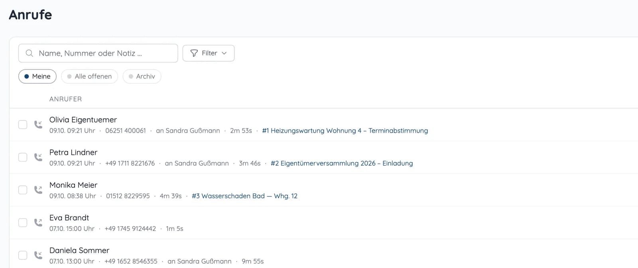
Task: Click the 3m 46s call duration
Action: pos(250,163)
